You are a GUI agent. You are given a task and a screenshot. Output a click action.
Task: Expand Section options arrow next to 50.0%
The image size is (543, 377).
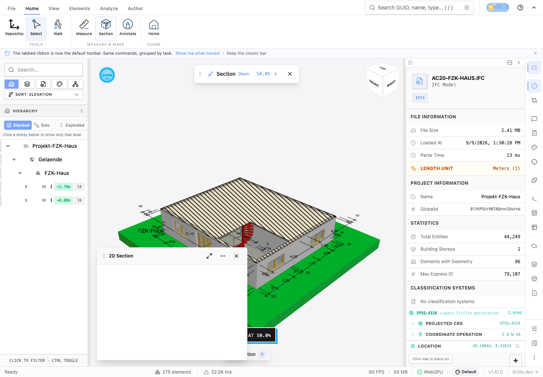[x=276, y=74]
